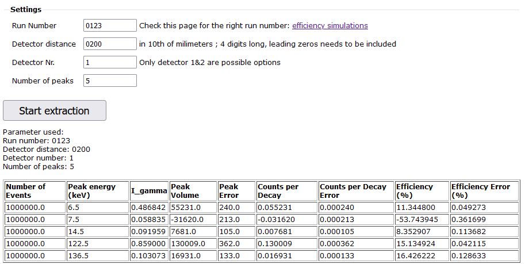This screenshot has height=264, width=525.
Task: Select the Efficiency Error (%) header
Action: pyautogui.click(x=484, y=191)
